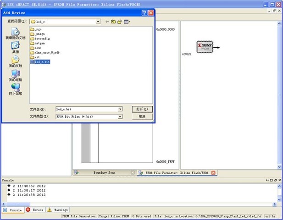Create a new folder in dialog
This screenshot has height=220, width=283.
point(119,22)
